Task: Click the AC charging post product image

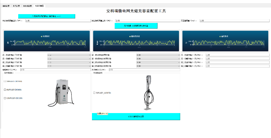Action: pyautogui.click(x=148, y=93)
